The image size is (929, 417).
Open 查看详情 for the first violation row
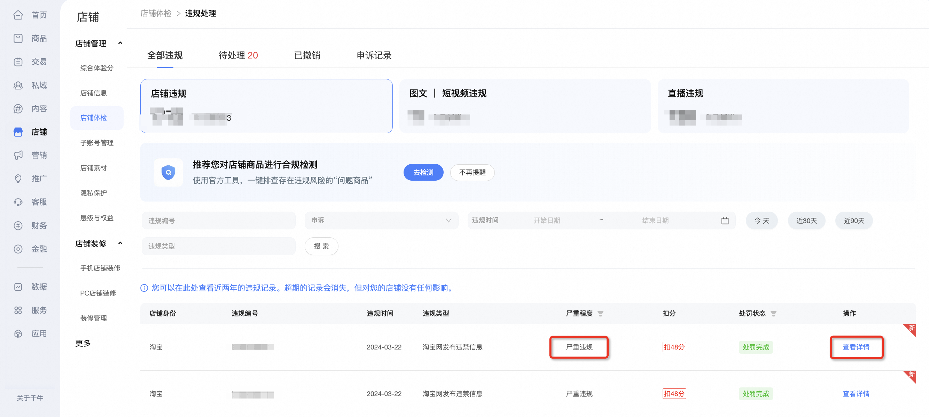coord(856,347)
